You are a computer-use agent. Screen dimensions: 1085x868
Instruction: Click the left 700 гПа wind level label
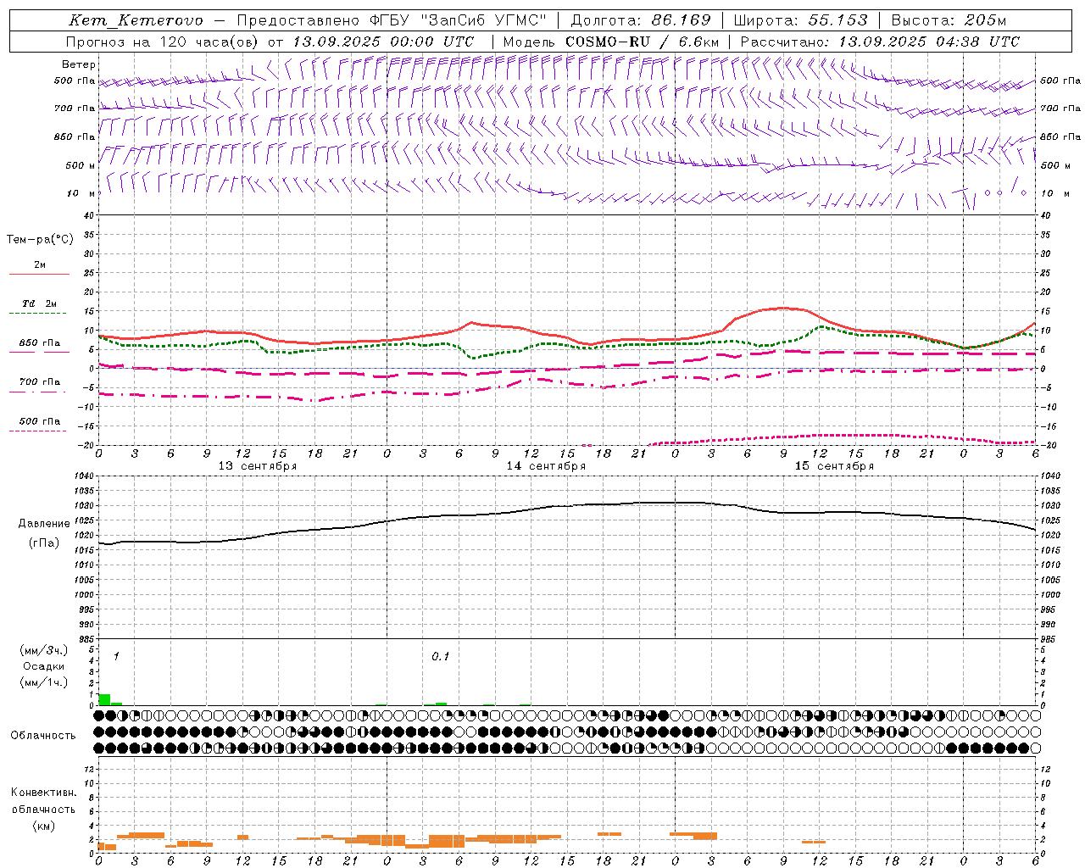[x=75, y=108]
